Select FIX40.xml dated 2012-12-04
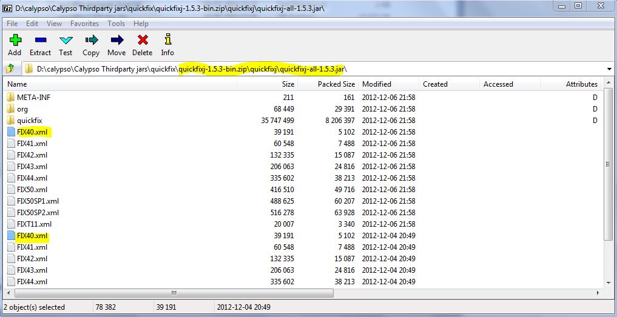The width and height of the screenshot is (617, 317). pos(32,236)
